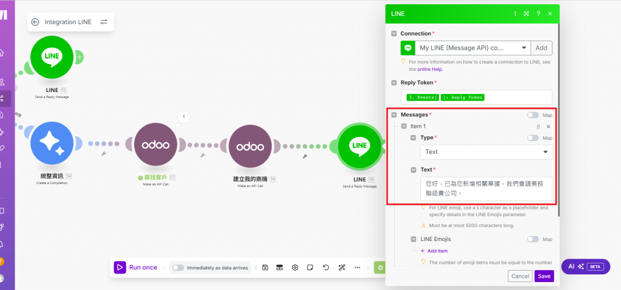Open the execution bubble showing 1

(x=184, y=117)
